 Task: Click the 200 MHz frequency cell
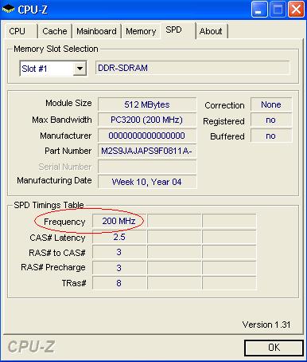click(119, 221)
